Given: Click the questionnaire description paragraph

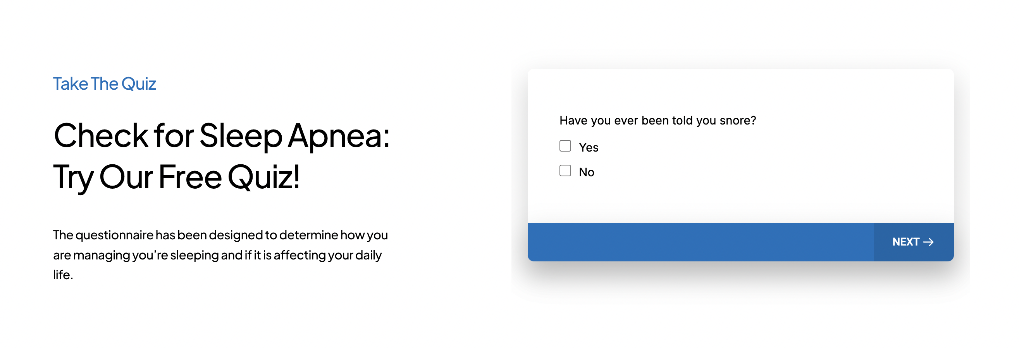Looking at the screenshot, I should pos(220,254).
